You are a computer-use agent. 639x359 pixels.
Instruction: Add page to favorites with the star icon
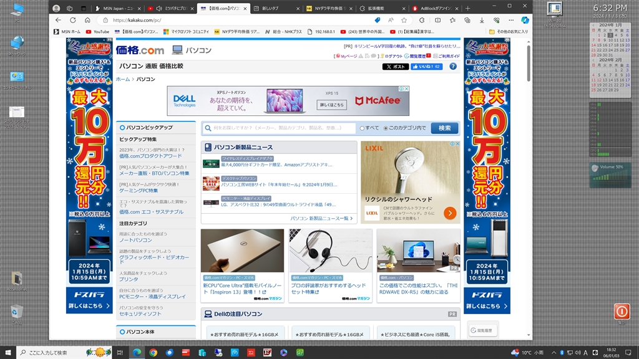pyautogui.click(x=404, y=20)
